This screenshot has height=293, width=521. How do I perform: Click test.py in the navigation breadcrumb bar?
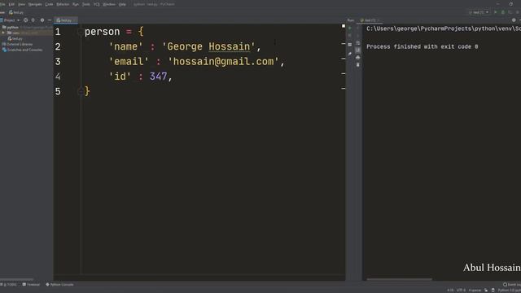coord(16,12)
